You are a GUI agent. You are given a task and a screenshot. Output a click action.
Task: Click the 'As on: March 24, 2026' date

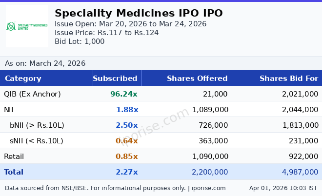tap(45, 63)
